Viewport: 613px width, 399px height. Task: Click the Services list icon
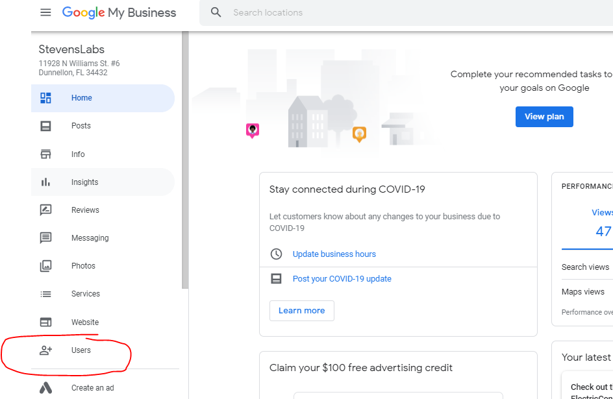[45, 294]
